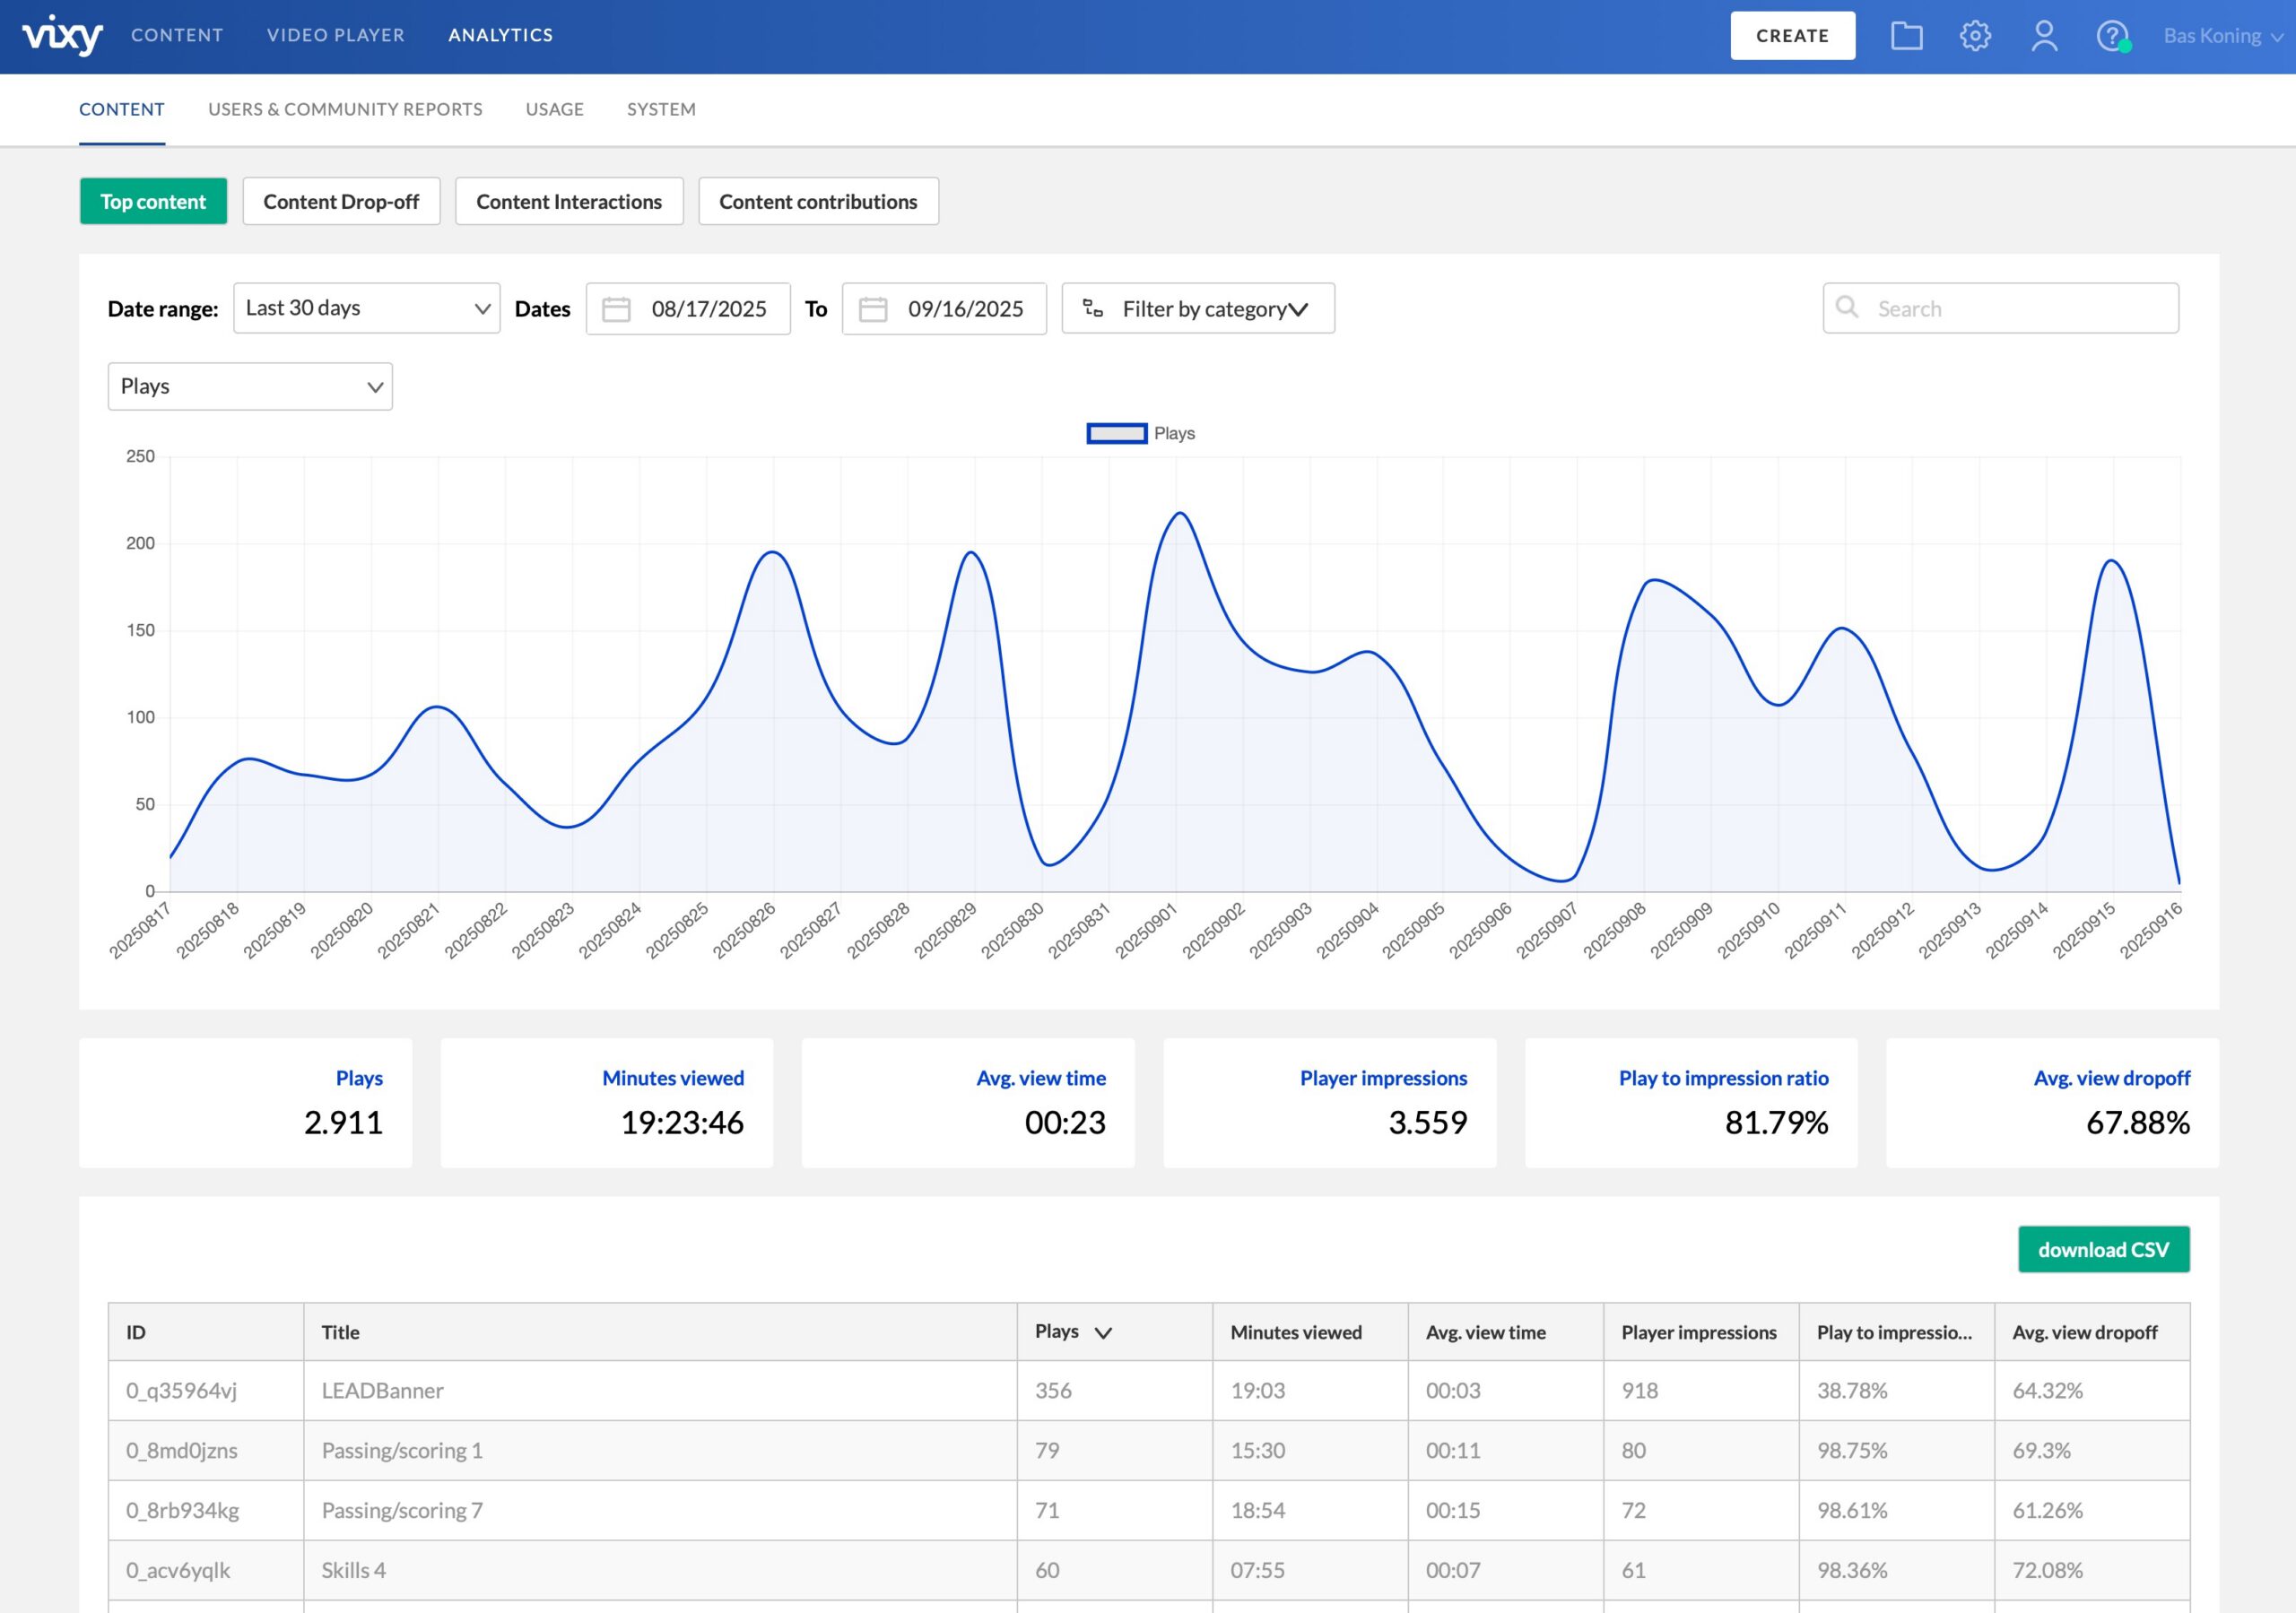The width and height of the screenshot is (2296, 1613).
Task: Click the 20250915 chart axis label
Action: point(2084,931)
